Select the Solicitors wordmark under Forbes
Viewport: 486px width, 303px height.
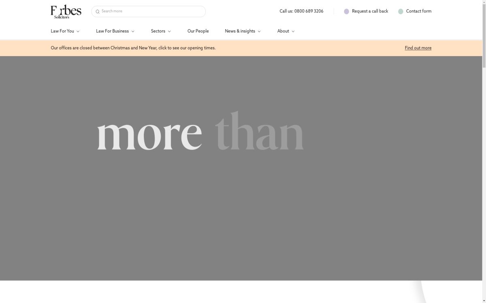[62, 17]
